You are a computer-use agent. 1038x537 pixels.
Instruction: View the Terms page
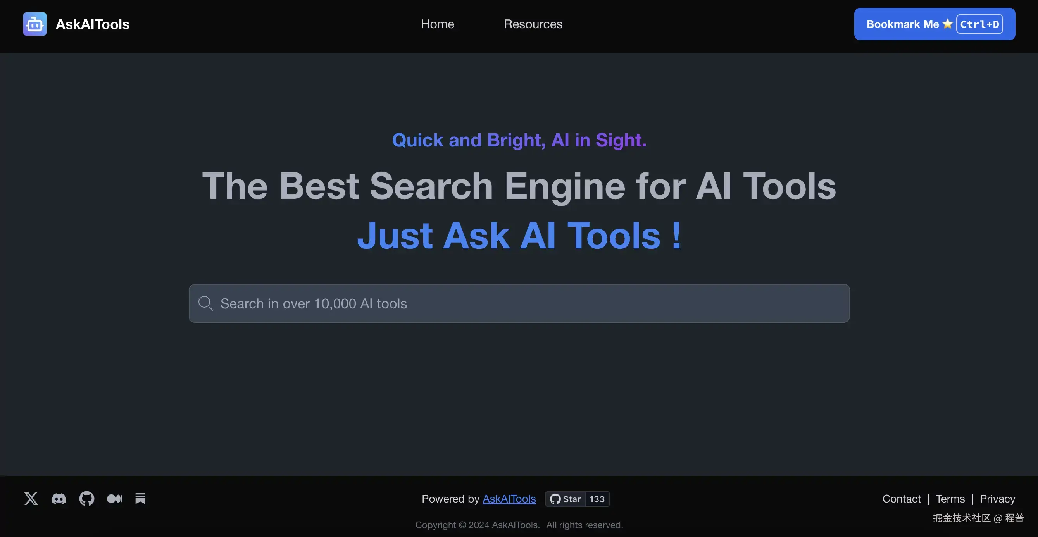tap(950, 499)
